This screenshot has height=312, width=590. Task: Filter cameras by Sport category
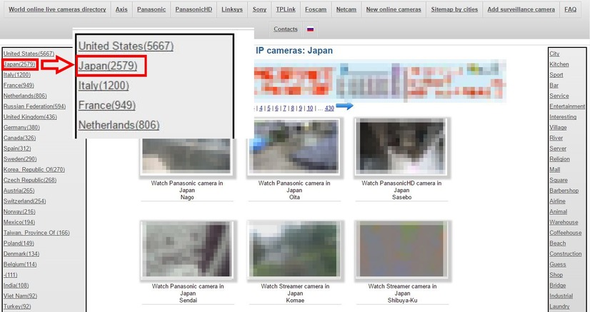tap(556, 75)
